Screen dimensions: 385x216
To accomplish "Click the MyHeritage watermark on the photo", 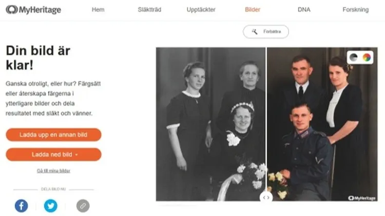I will (362, 198).
